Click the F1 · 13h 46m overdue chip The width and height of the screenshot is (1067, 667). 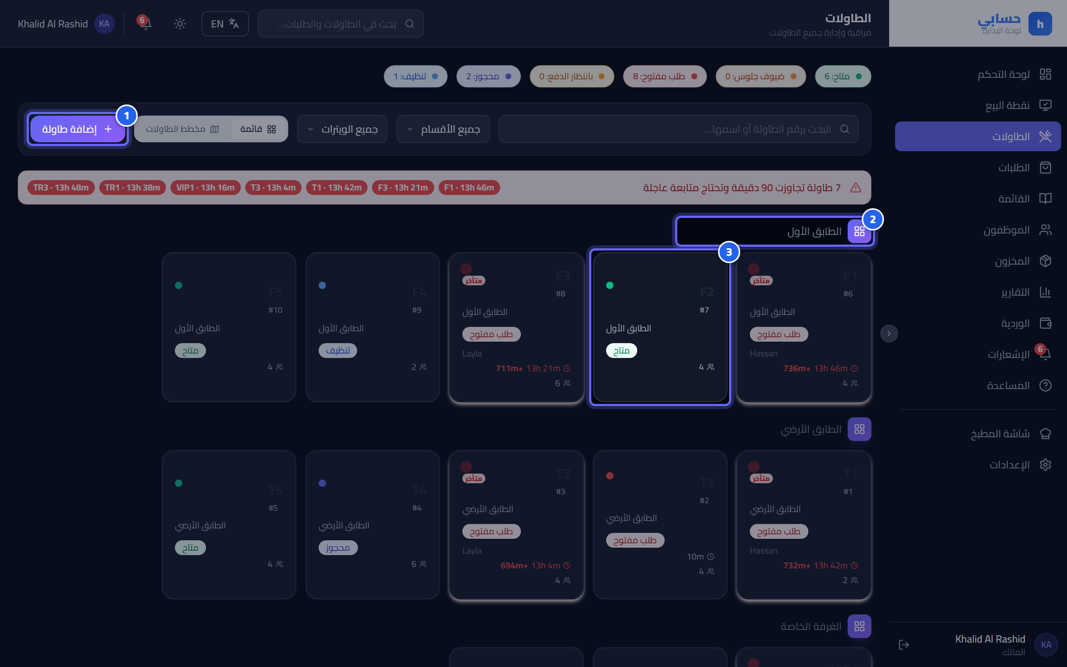click(469, 188)
